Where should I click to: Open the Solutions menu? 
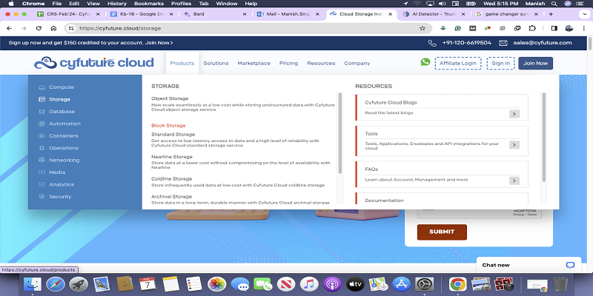pos(216,63)
